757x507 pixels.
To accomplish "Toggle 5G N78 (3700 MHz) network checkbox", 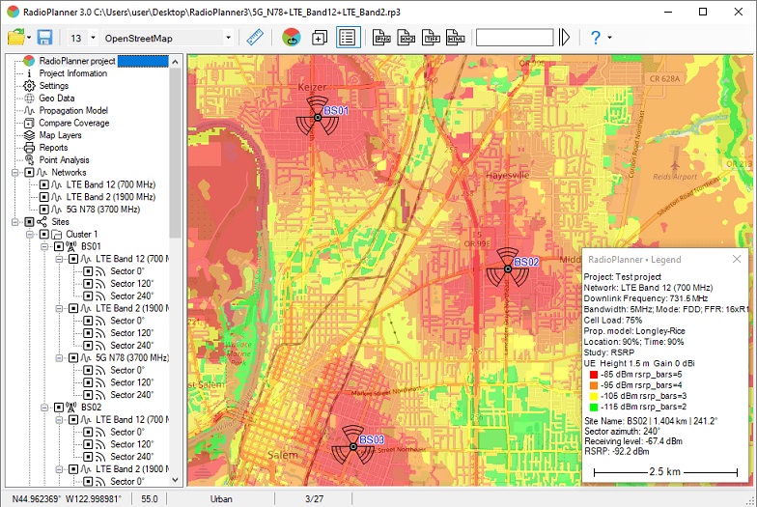I will (x=44, y=210).
